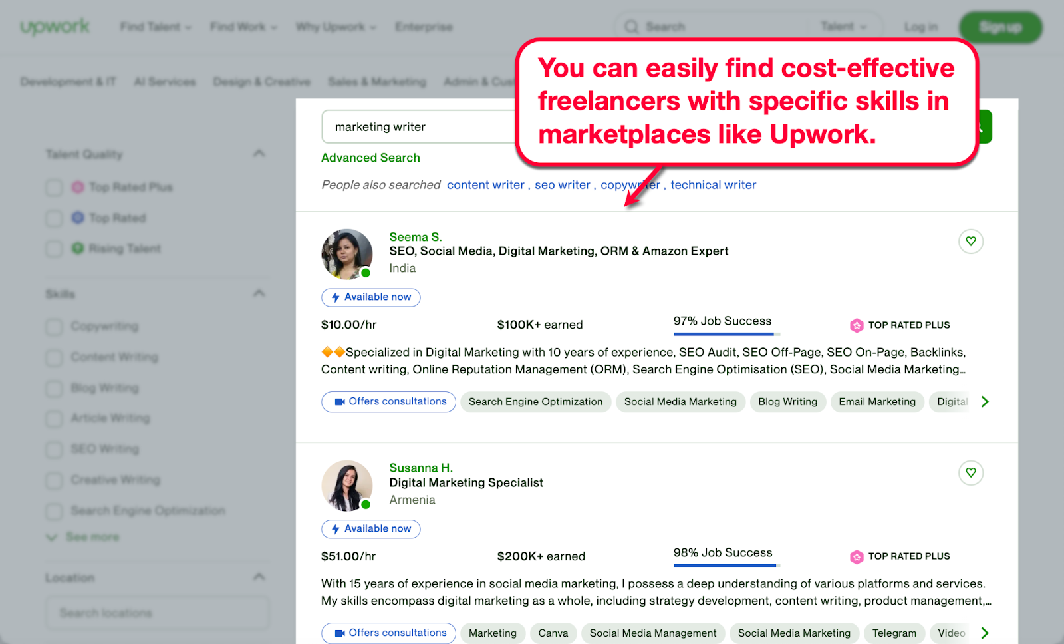Viewport: 1064px width, 644px height.
Task: Click Available now badge for Seema S.
Action: point(371,297)
